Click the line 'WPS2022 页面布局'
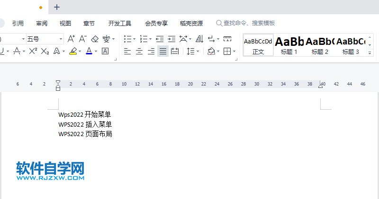 [x=85, y=134]
